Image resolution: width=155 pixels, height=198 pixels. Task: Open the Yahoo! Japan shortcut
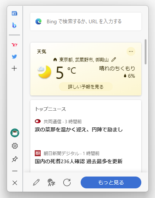[x=14, y=45]
